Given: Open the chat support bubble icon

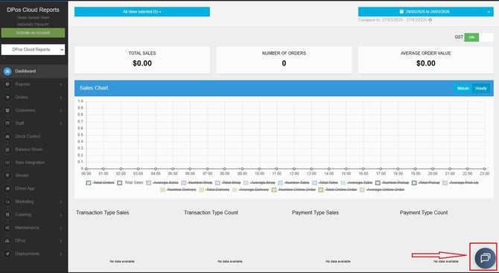Looking at the screenshot, I should 485,258.
